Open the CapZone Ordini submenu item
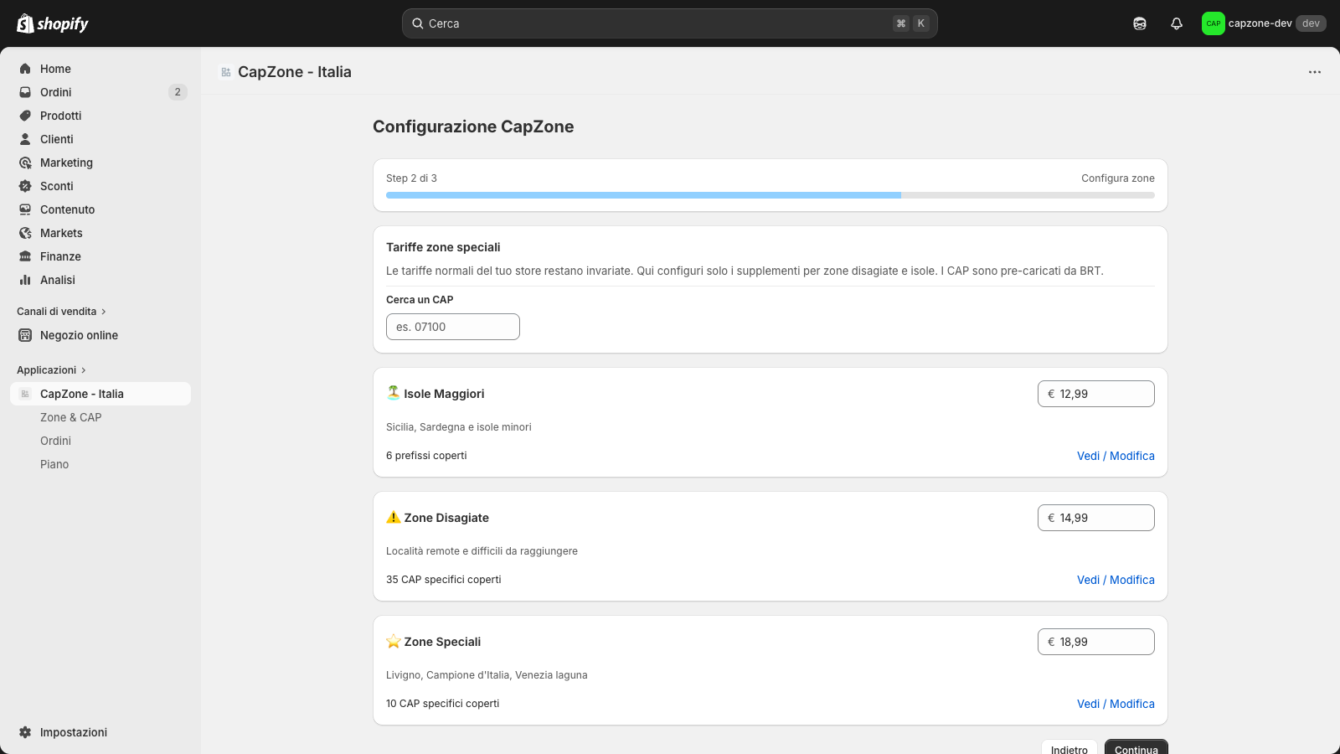This screenshot has width=1340, height=754. pyautogui.click(x=56, y=441)
